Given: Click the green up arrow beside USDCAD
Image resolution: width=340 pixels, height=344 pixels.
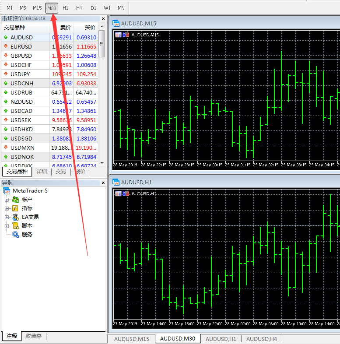Looking at the screenshot, I should tap(6, 111).
